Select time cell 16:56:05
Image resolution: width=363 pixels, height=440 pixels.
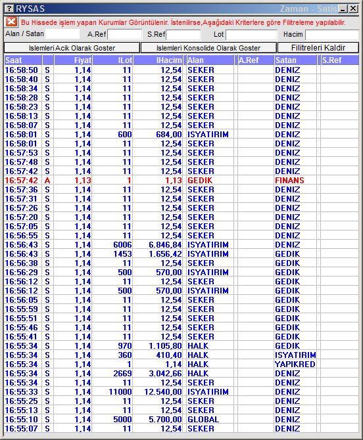21,299
